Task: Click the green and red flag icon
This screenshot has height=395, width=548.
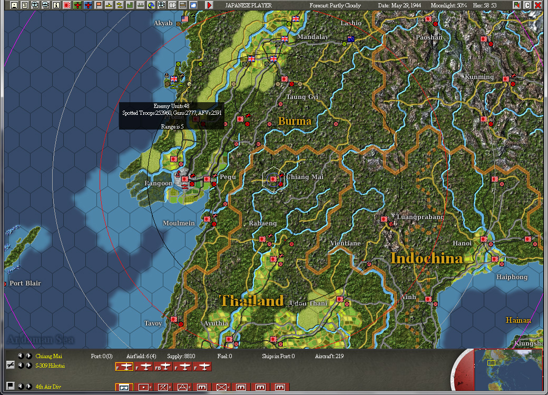Action: (x=516, y=5)
